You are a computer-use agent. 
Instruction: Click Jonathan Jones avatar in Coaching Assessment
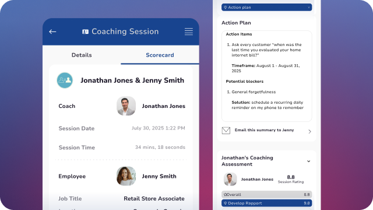tap(230, 179)
